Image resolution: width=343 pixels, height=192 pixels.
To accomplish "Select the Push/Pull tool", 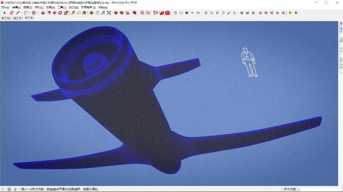I will pos(43,13).
